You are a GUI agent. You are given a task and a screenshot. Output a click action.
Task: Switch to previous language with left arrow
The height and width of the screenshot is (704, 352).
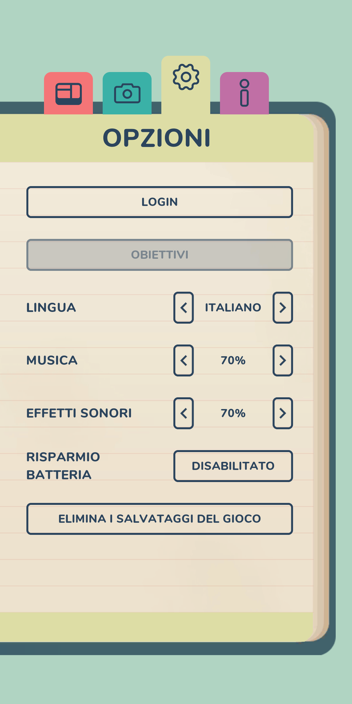pyautogui.click(x=183, y=308)
